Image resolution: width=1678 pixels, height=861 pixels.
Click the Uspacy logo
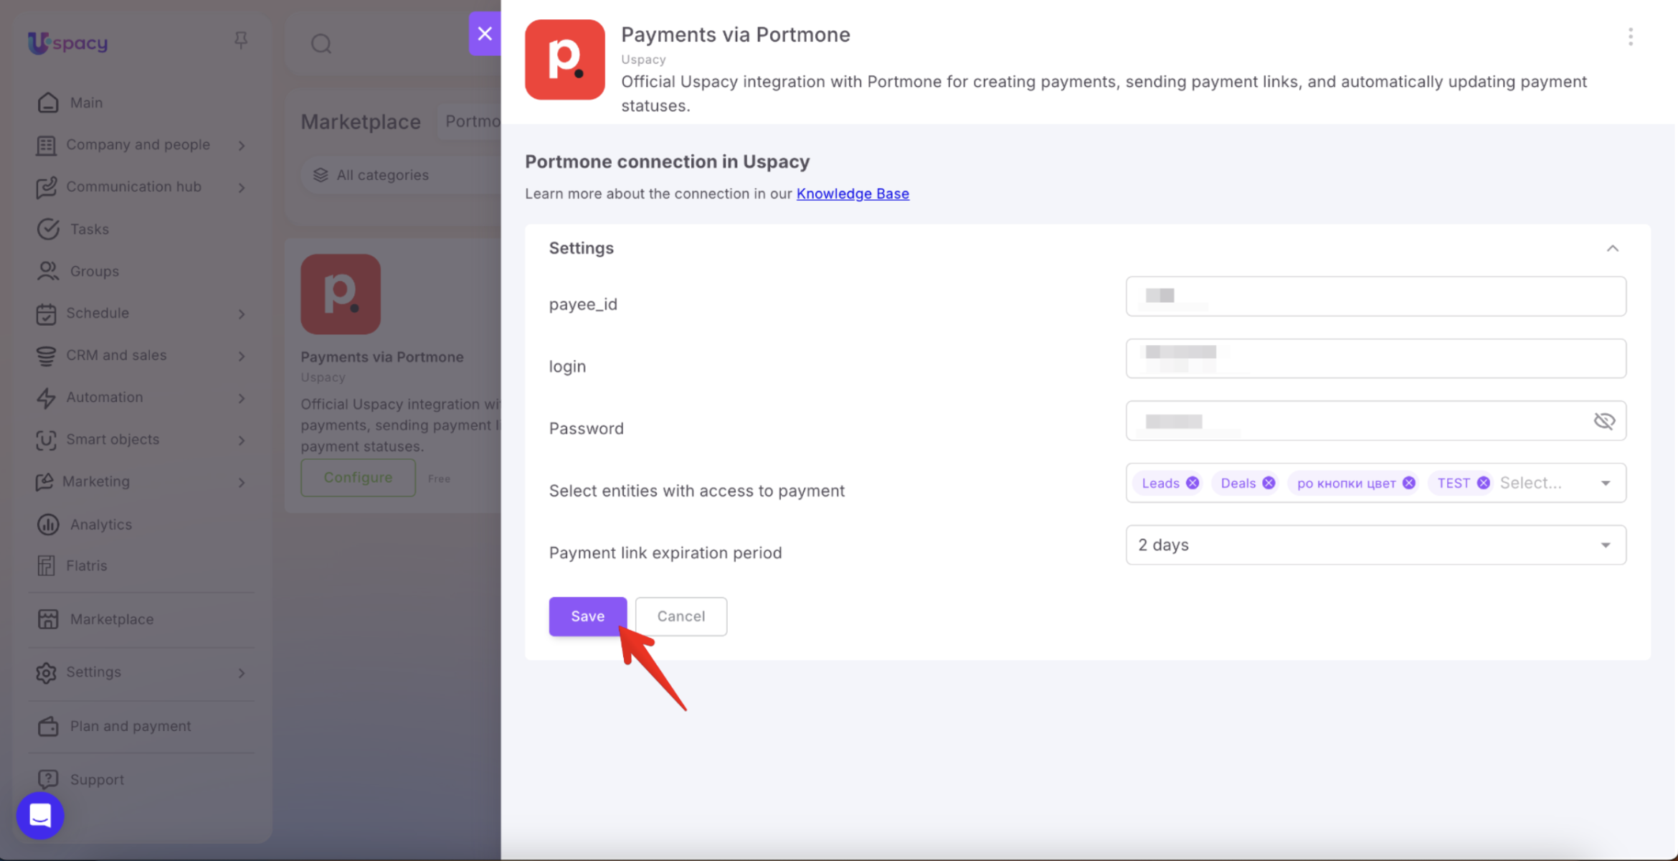tap(68, 42)
